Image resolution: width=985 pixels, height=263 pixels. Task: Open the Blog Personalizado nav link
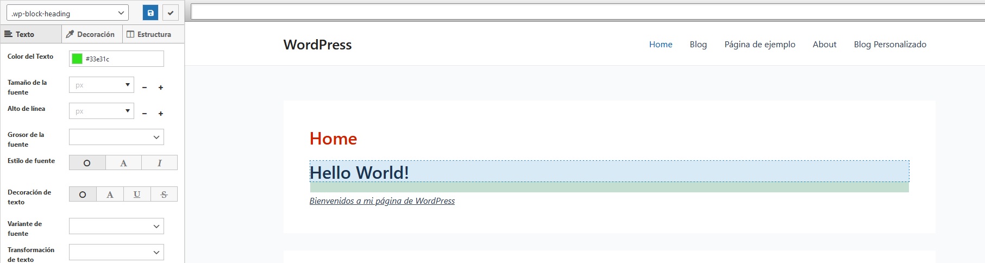890,45
